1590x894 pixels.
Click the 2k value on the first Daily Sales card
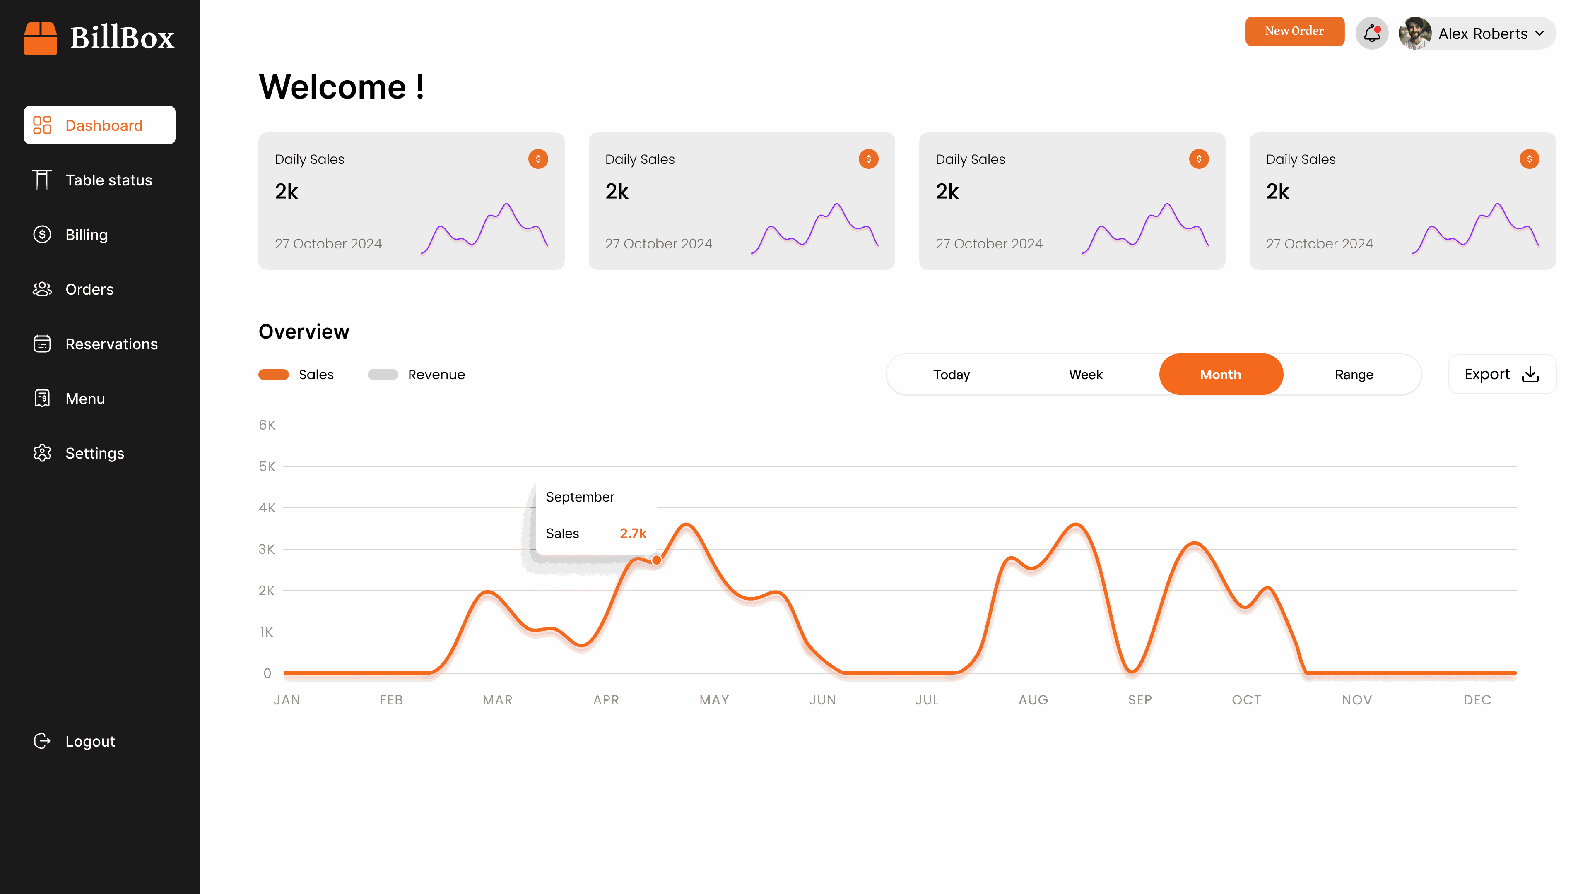pos(287,191)
